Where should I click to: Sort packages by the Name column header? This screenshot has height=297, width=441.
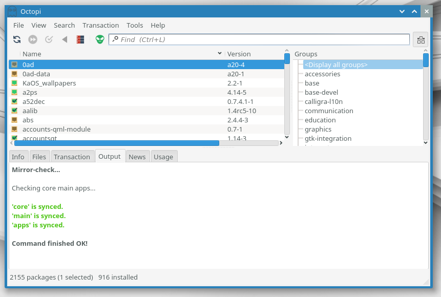(122, 54)
